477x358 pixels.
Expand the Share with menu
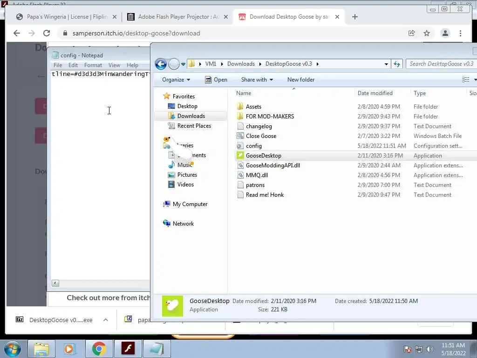257,80
